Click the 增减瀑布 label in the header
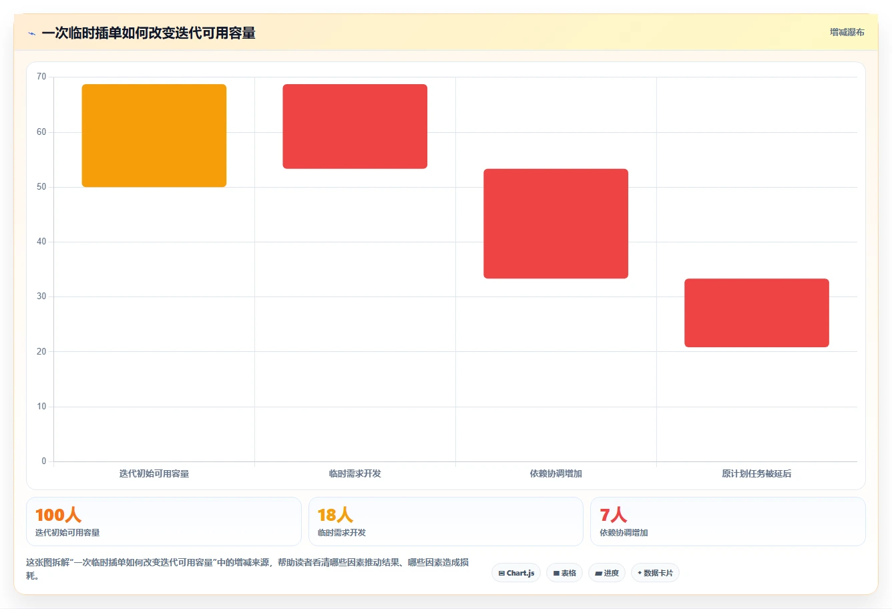This screenshot has height=609, width=892. pyautogui.click(x=847, y=32)
